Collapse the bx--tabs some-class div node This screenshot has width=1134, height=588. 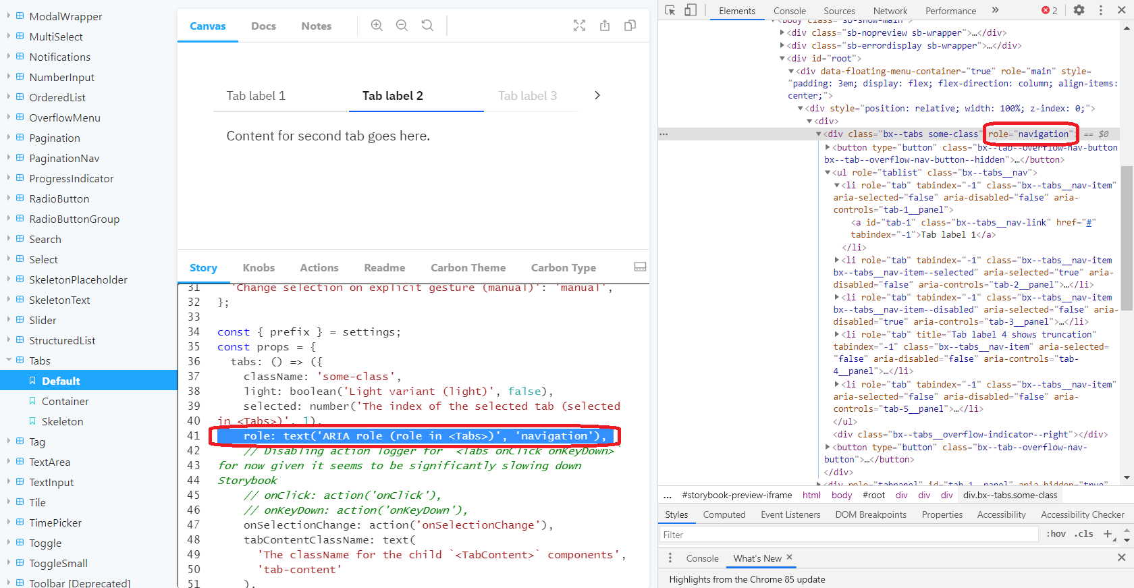coord(819,134)
